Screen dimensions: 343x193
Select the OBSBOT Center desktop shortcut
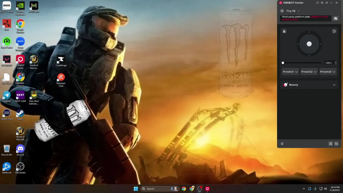click(20, 62)
